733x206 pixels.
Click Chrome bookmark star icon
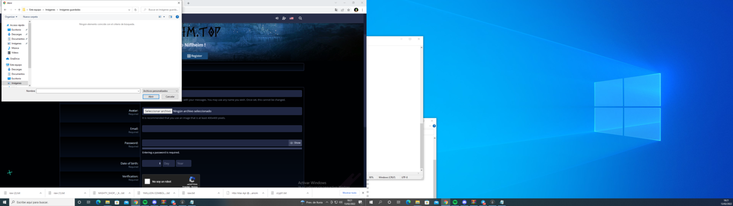[348, 10]
